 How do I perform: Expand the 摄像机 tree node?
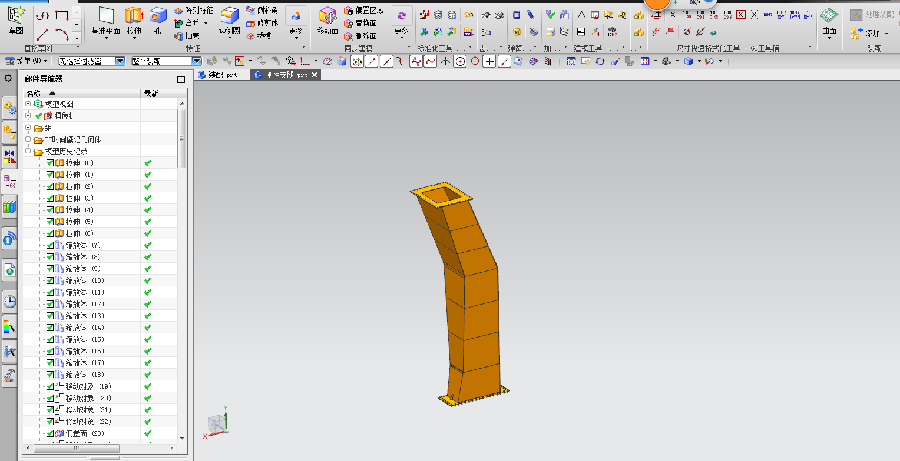coord(28,116)
